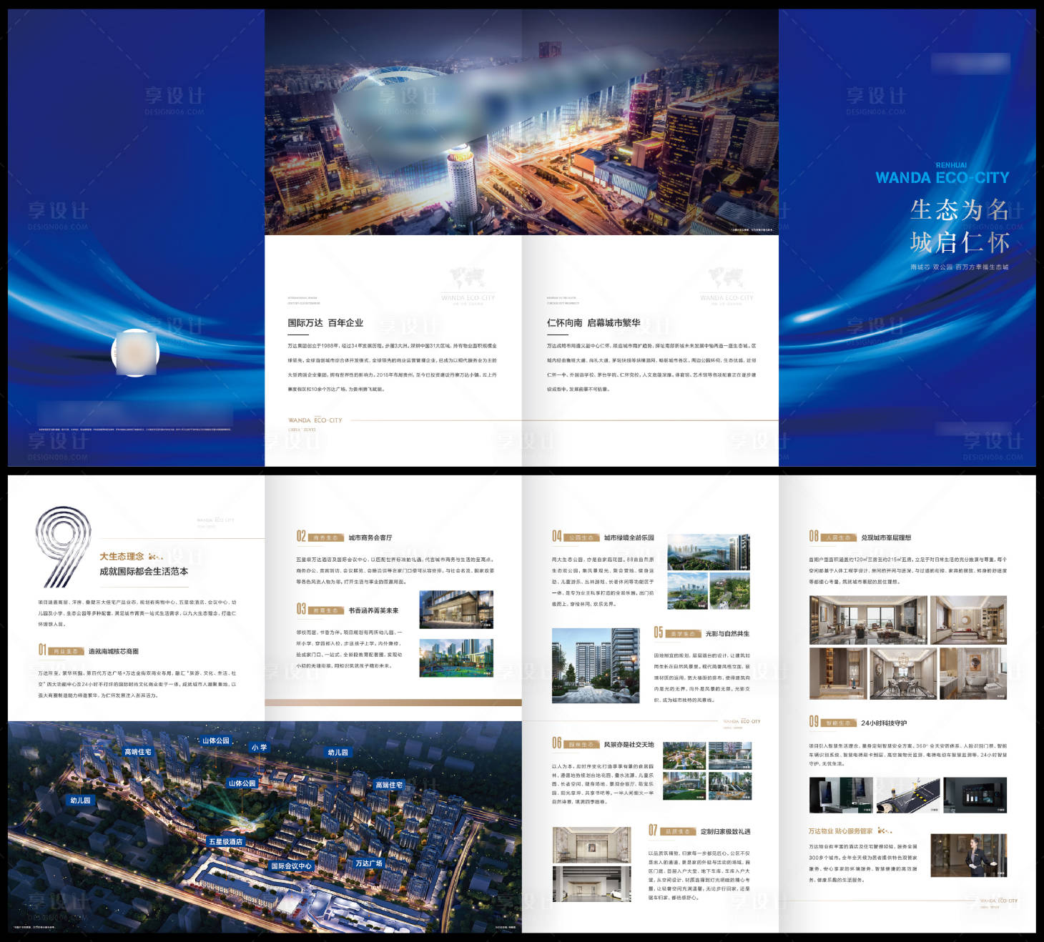Open the school playground photo beside section 03

456,658
